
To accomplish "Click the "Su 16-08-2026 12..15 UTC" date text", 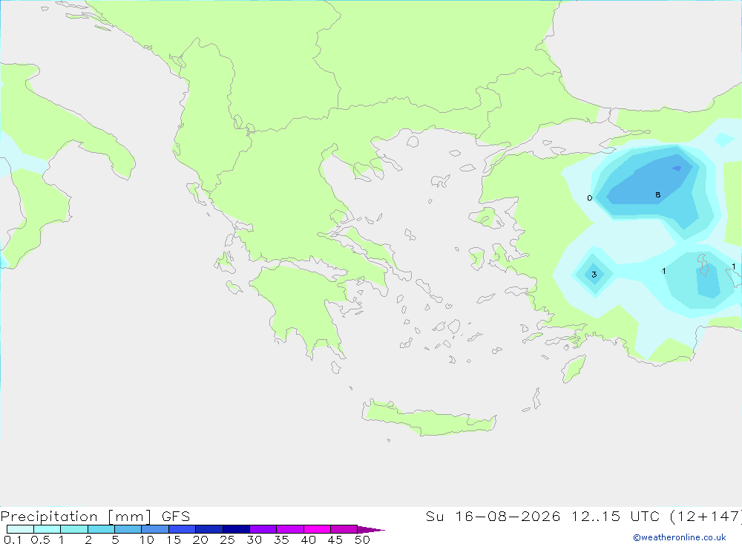I will point(542,516).
